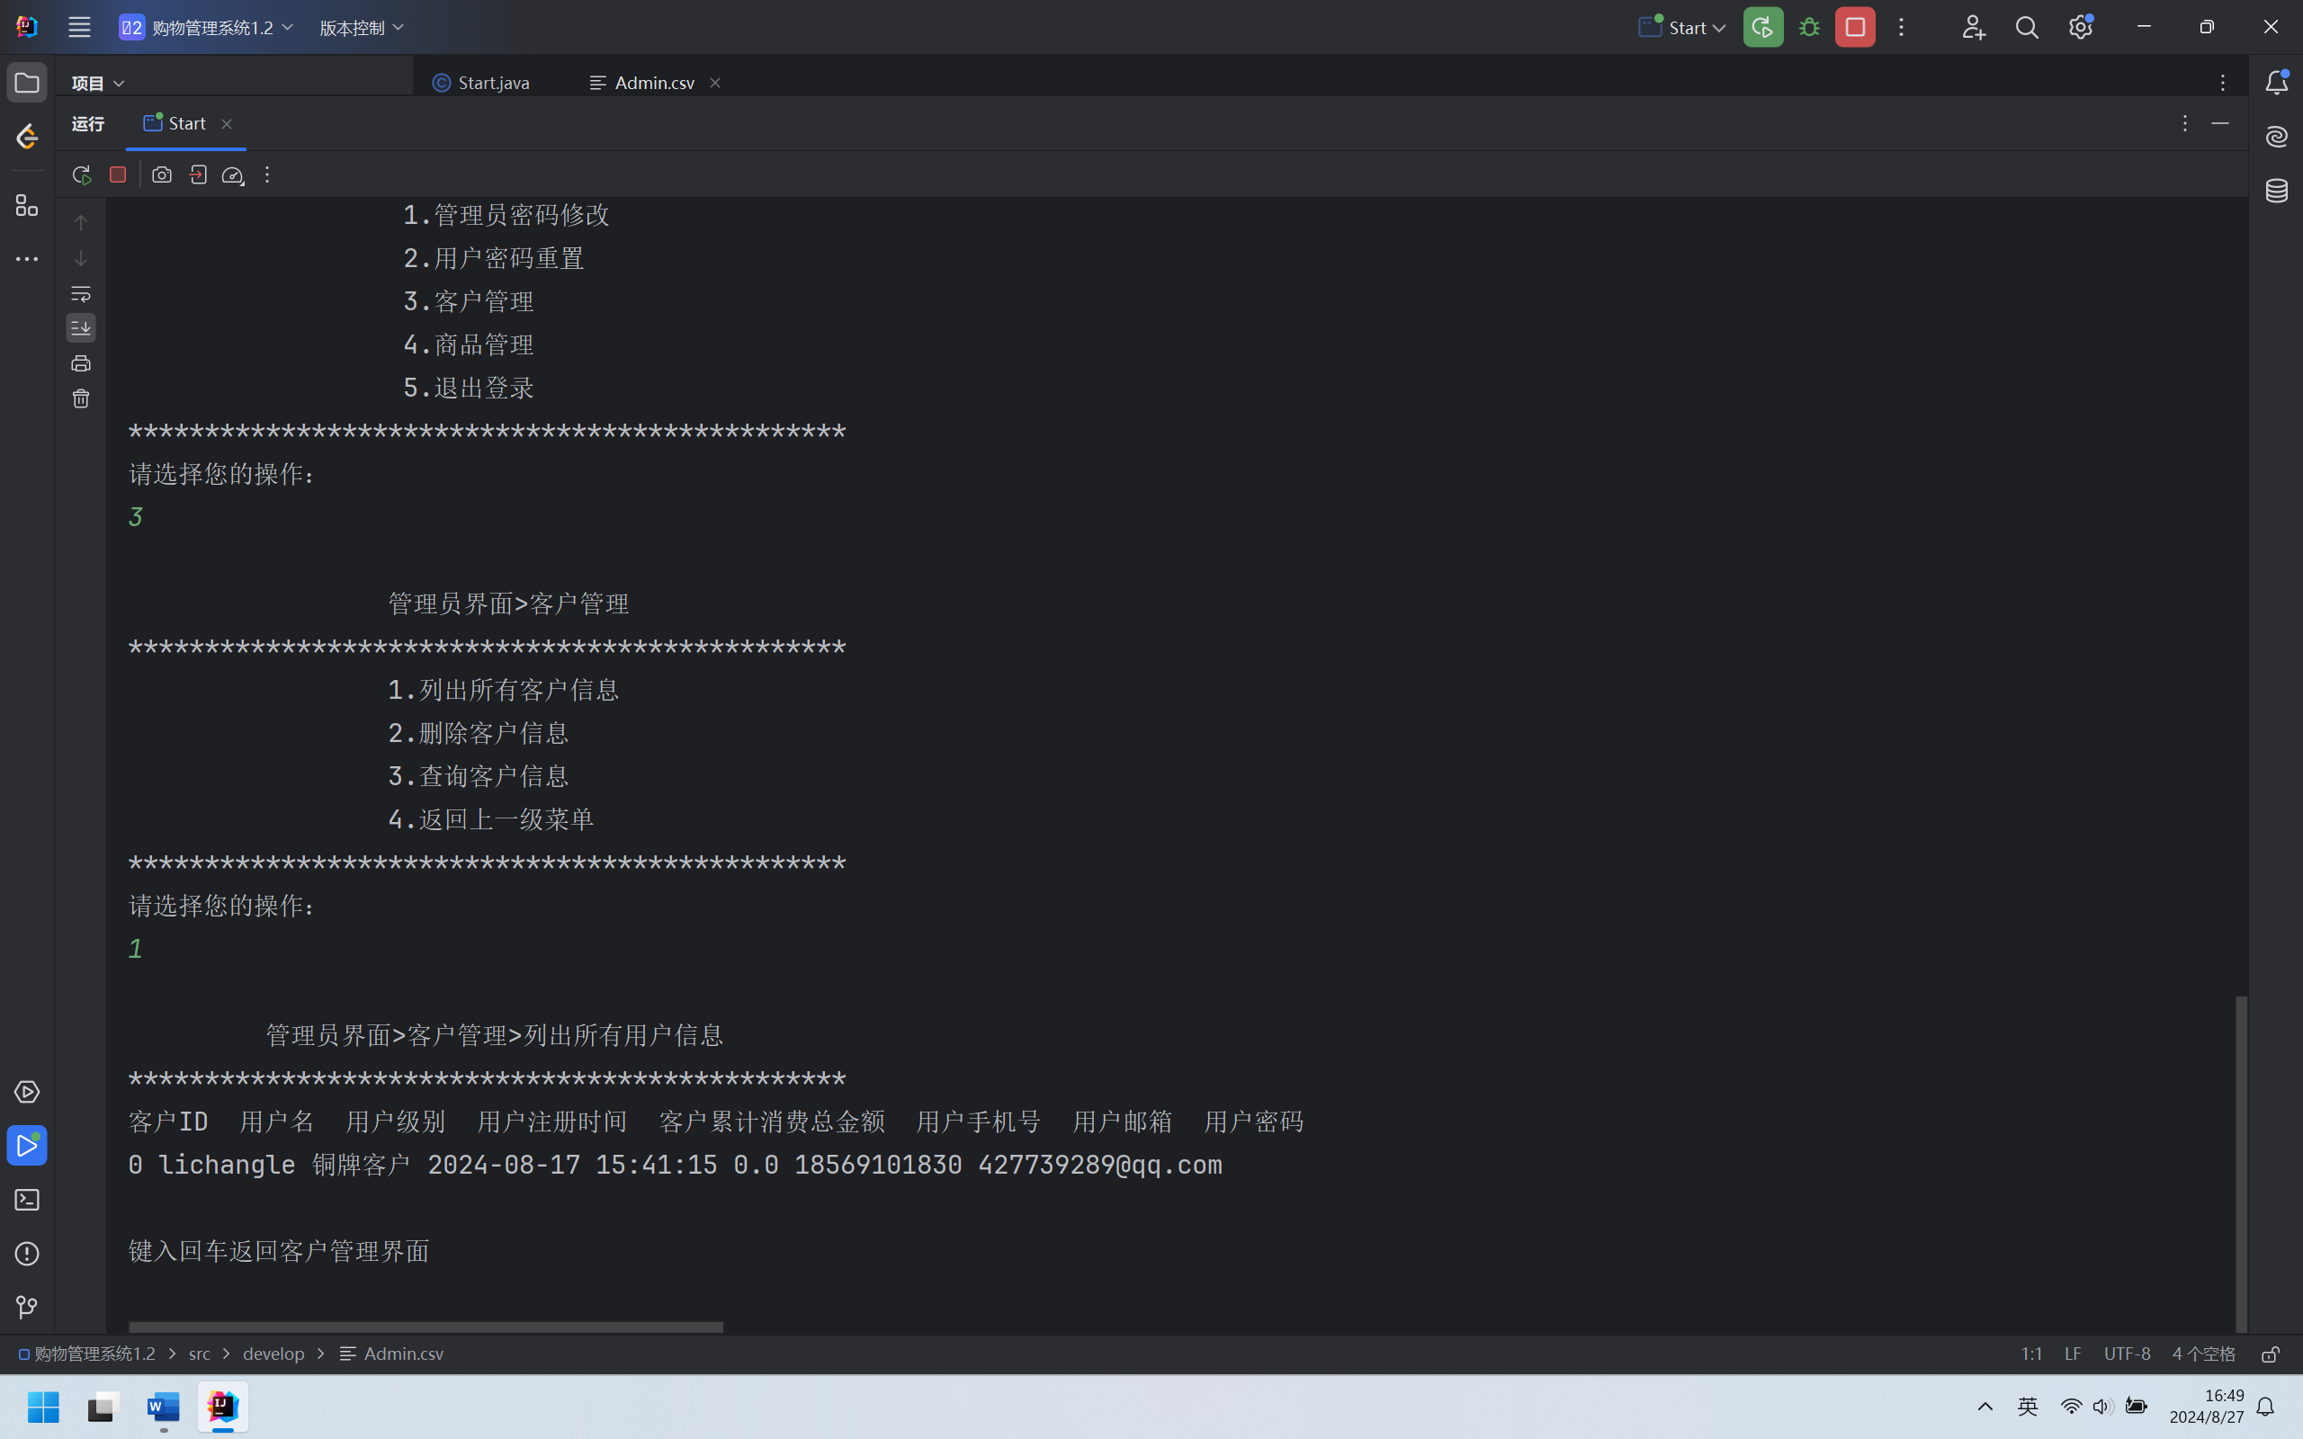Click the develop breadcrumb in navigation bar

click(273, 1354)
